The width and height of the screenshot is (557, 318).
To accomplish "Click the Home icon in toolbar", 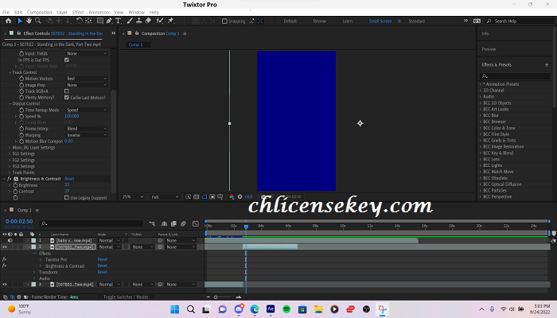I will click(8, 21).
